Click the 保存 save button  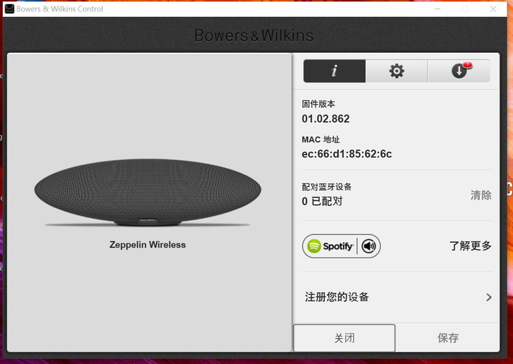[x=447, y=338]
